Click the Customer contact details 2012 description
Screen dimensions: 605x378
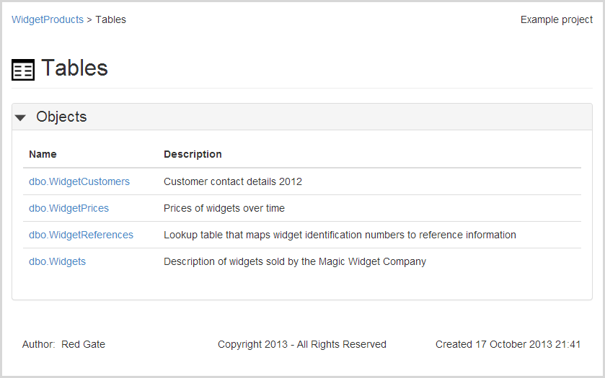pos(233,181)
